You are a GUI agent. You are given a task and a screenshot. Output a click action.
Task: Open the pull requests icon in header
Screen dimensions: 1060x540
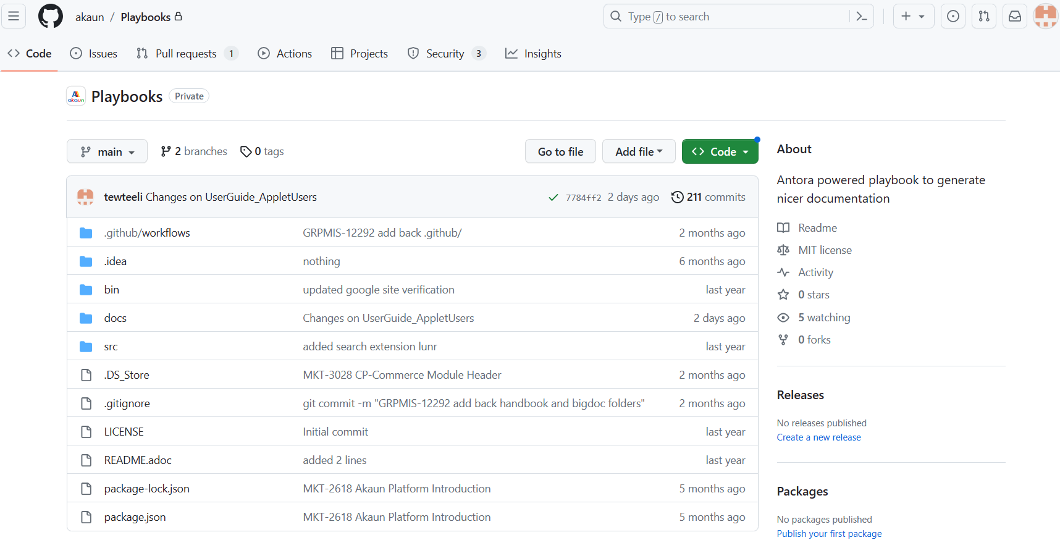click(984, 17)
